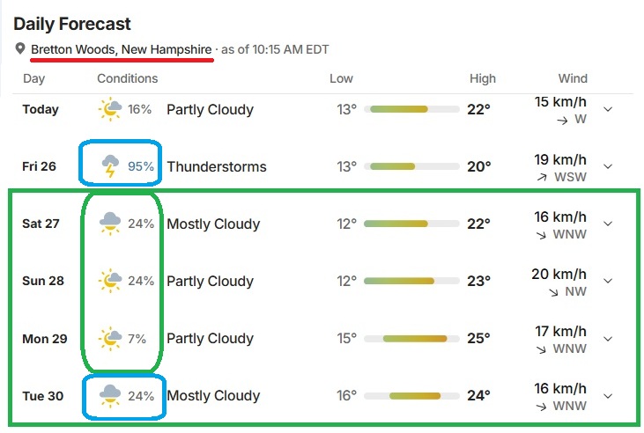
Task: Select the Thunderstorms condition text
Action: point(217,166)
